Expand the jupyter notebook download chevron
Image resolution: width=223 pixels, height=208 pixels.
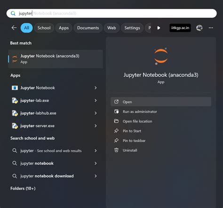click(x=96, y=176)
